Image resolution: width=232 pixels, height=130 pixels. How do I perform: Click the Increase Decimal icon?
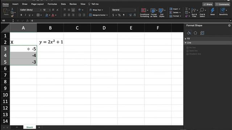[x=130, y=15]
